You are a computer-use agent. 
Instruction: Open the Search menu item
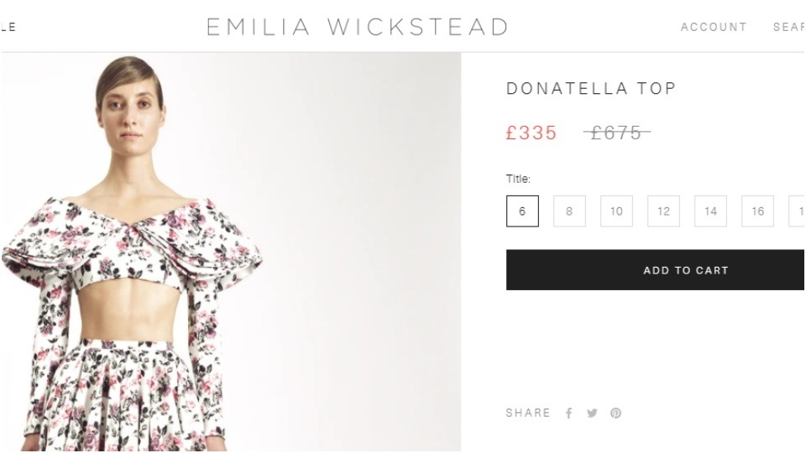789,27
